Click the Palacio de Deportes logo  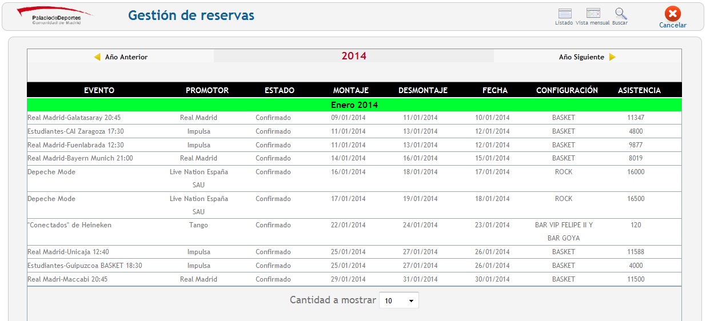click(x=56, y=15)
